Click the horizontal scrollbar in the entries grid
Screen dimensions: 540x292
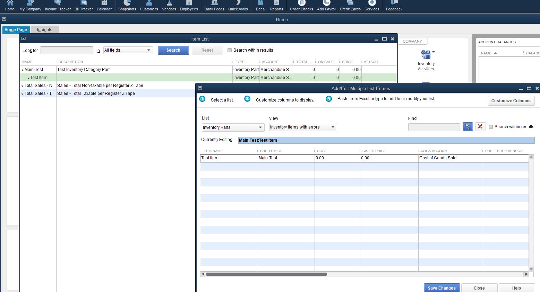tap(266, 274)
